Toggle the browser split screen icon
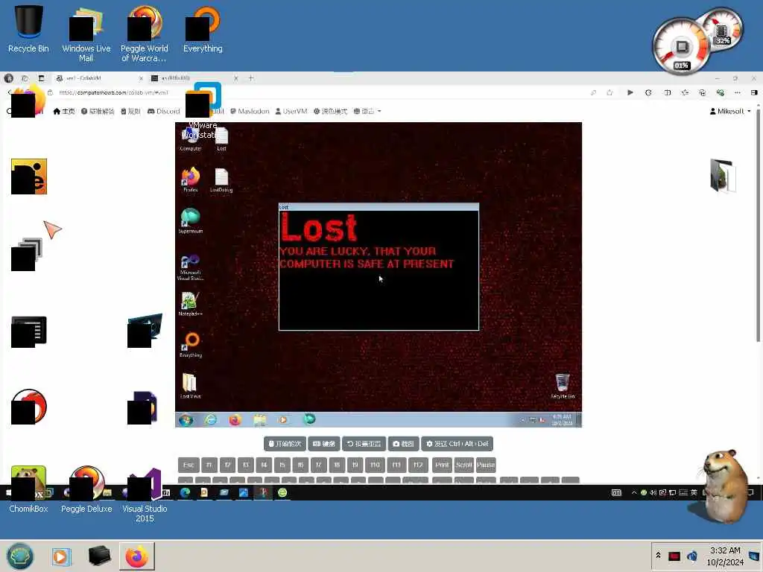Screen dimensions: 763x572 pyautogui.click(x=667, y=92)
